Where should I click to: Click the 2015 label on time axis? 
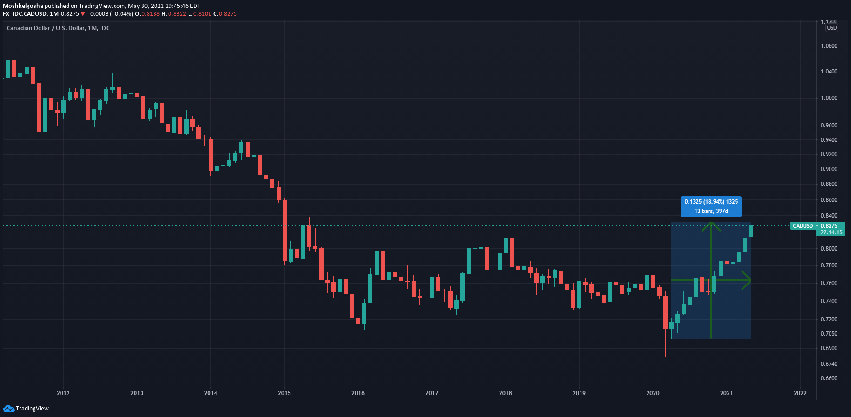point(284,393)
